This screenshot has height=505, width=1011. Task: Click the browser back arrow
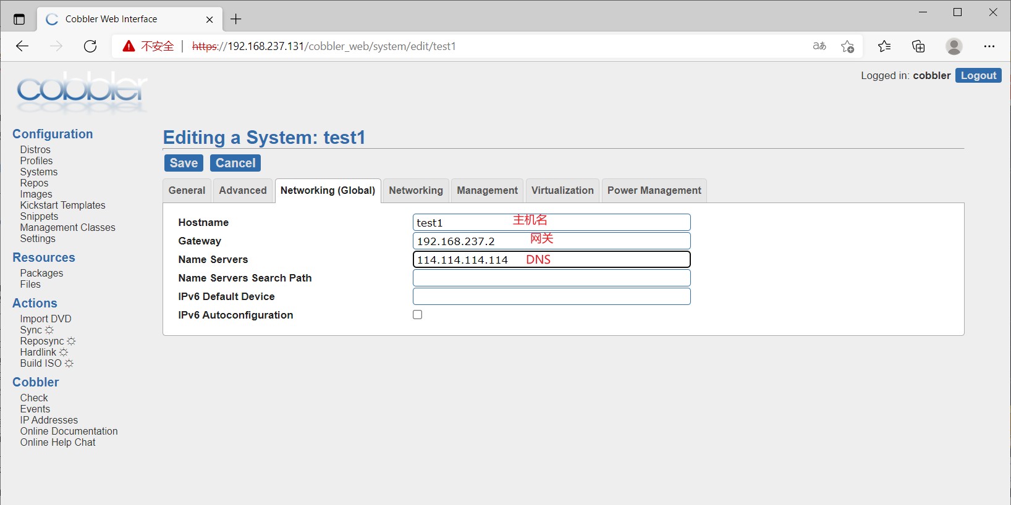[22, 46]
